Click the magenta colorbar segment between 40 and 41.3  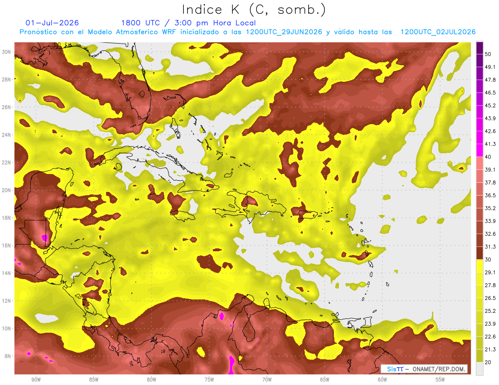(479, 150)
